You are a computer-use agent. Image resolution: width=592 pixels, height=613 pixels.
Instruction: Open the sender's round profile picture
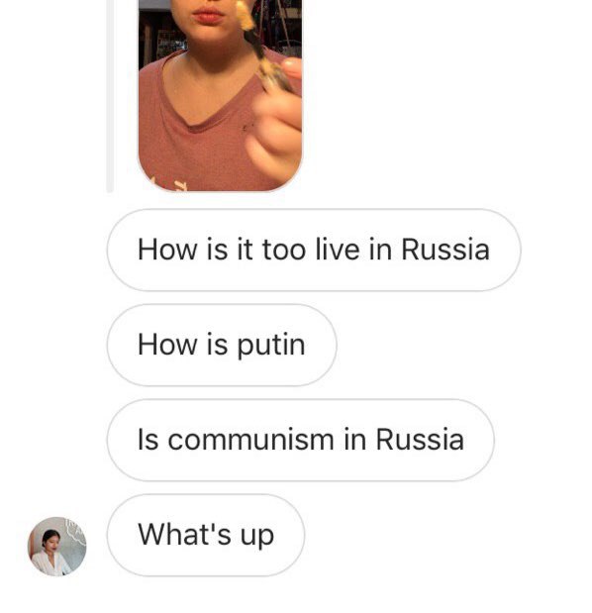(57, 546)
